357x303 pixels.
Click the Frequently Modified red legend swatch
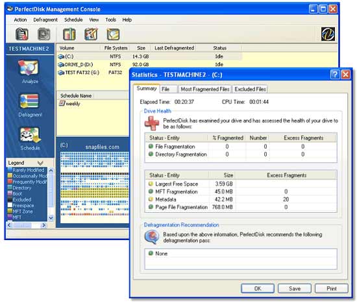(x=10, y=182)
